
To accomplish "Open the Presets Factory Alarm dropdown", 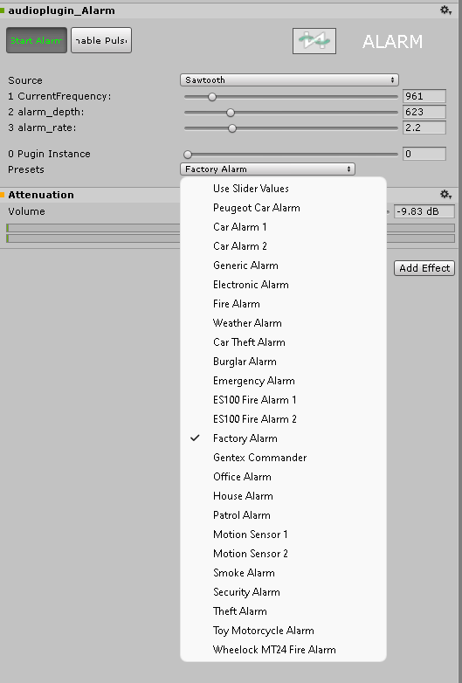I will point(267,169).
